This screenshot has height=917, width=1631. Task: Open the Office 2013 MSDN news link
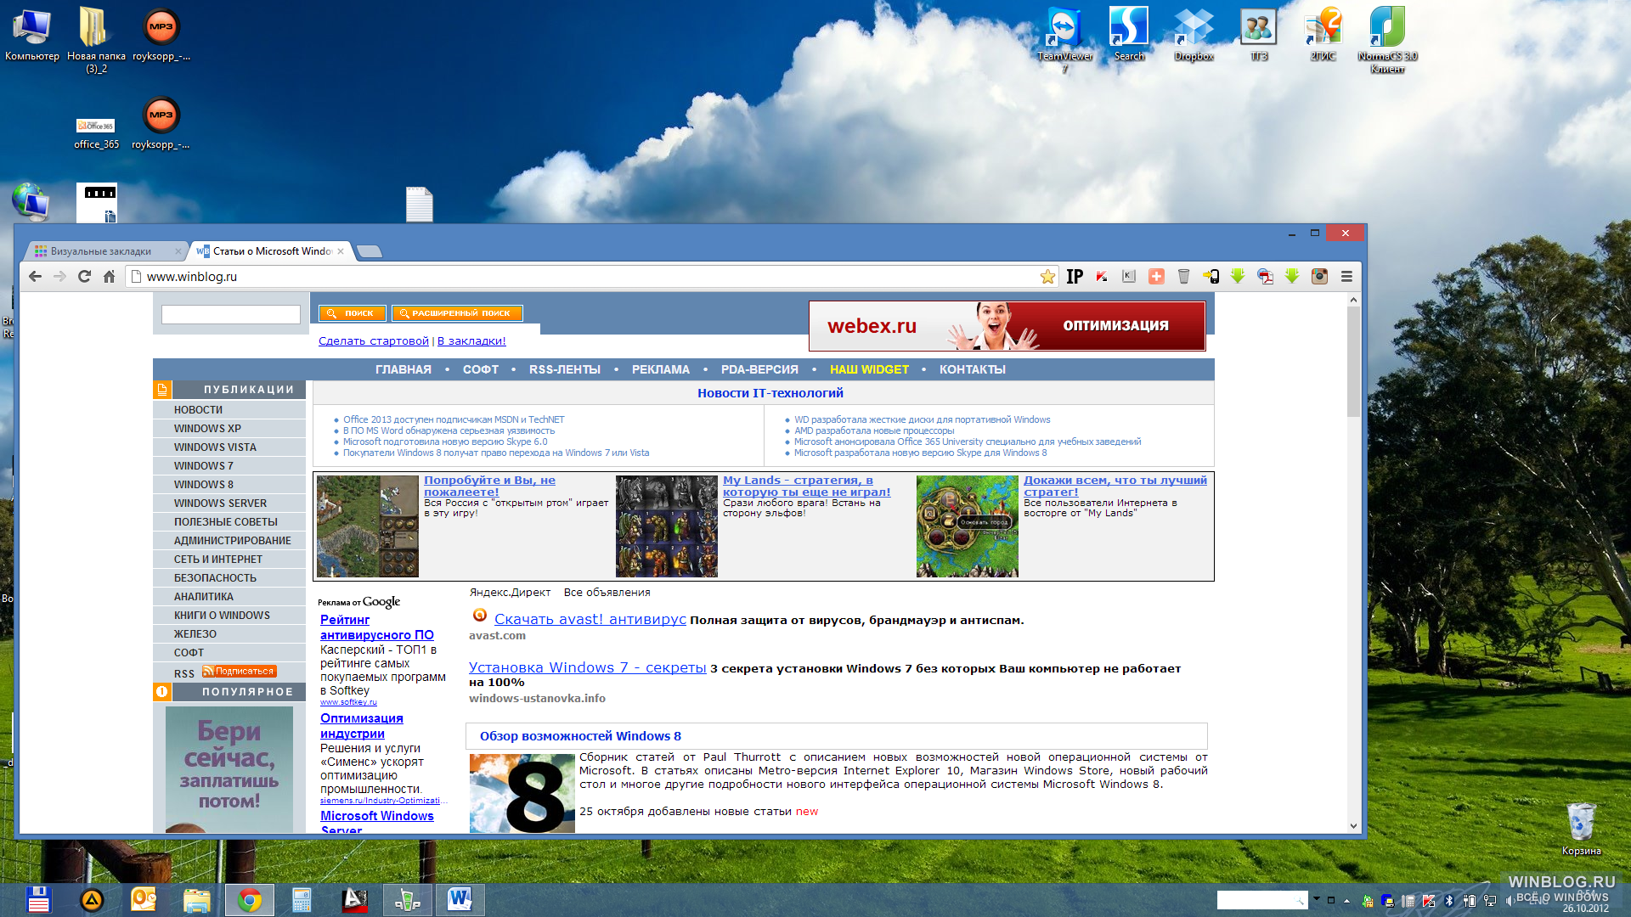point(454,419)
